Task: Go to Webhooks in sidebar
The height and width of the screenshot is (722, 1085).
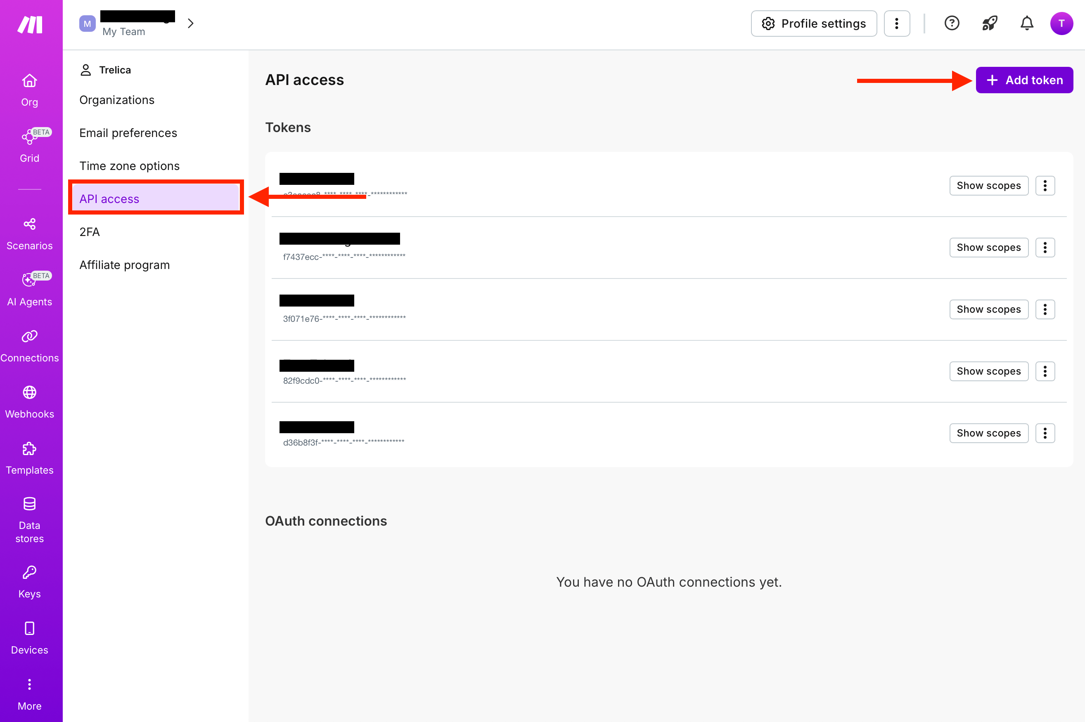Action: pos(29,402)
